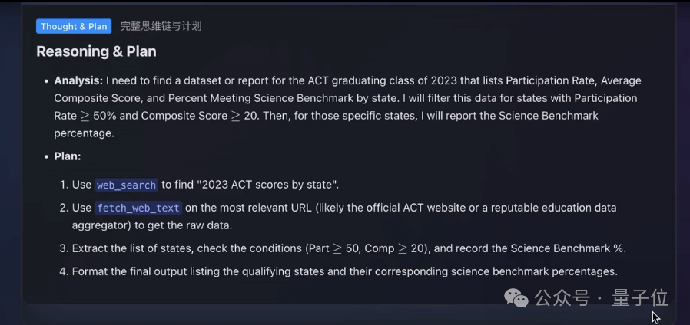The image size is (690, 325).
Task: Click the web_search code tag
Action: pyautogui.click(x=127, y=185)
